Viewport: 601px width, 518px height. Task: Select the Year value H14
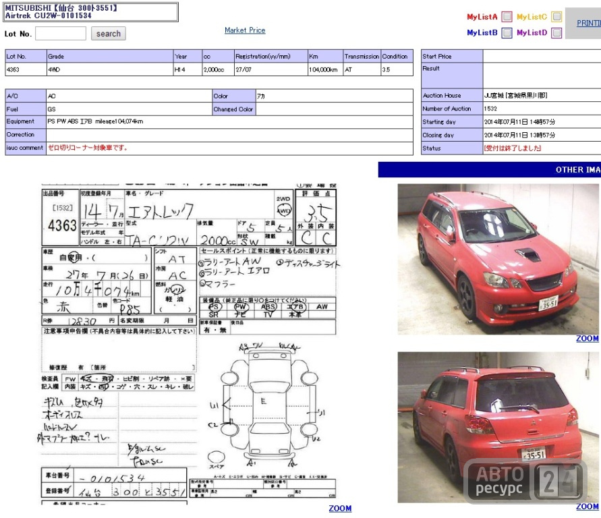(180, 69)
